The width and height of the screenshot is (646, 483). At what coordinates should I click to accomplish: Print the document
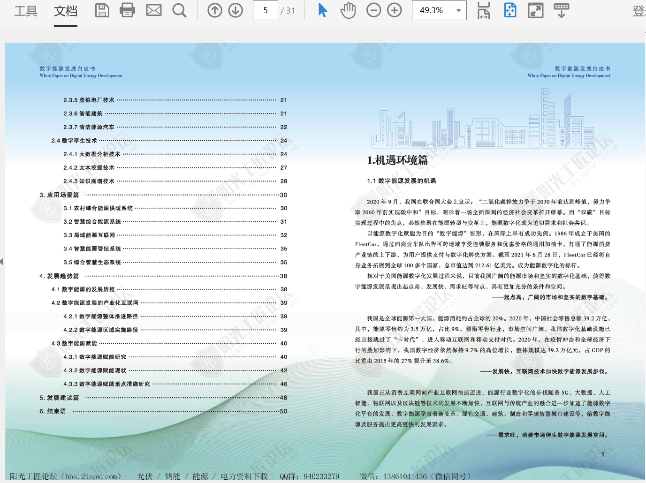[x=127, y=10]
